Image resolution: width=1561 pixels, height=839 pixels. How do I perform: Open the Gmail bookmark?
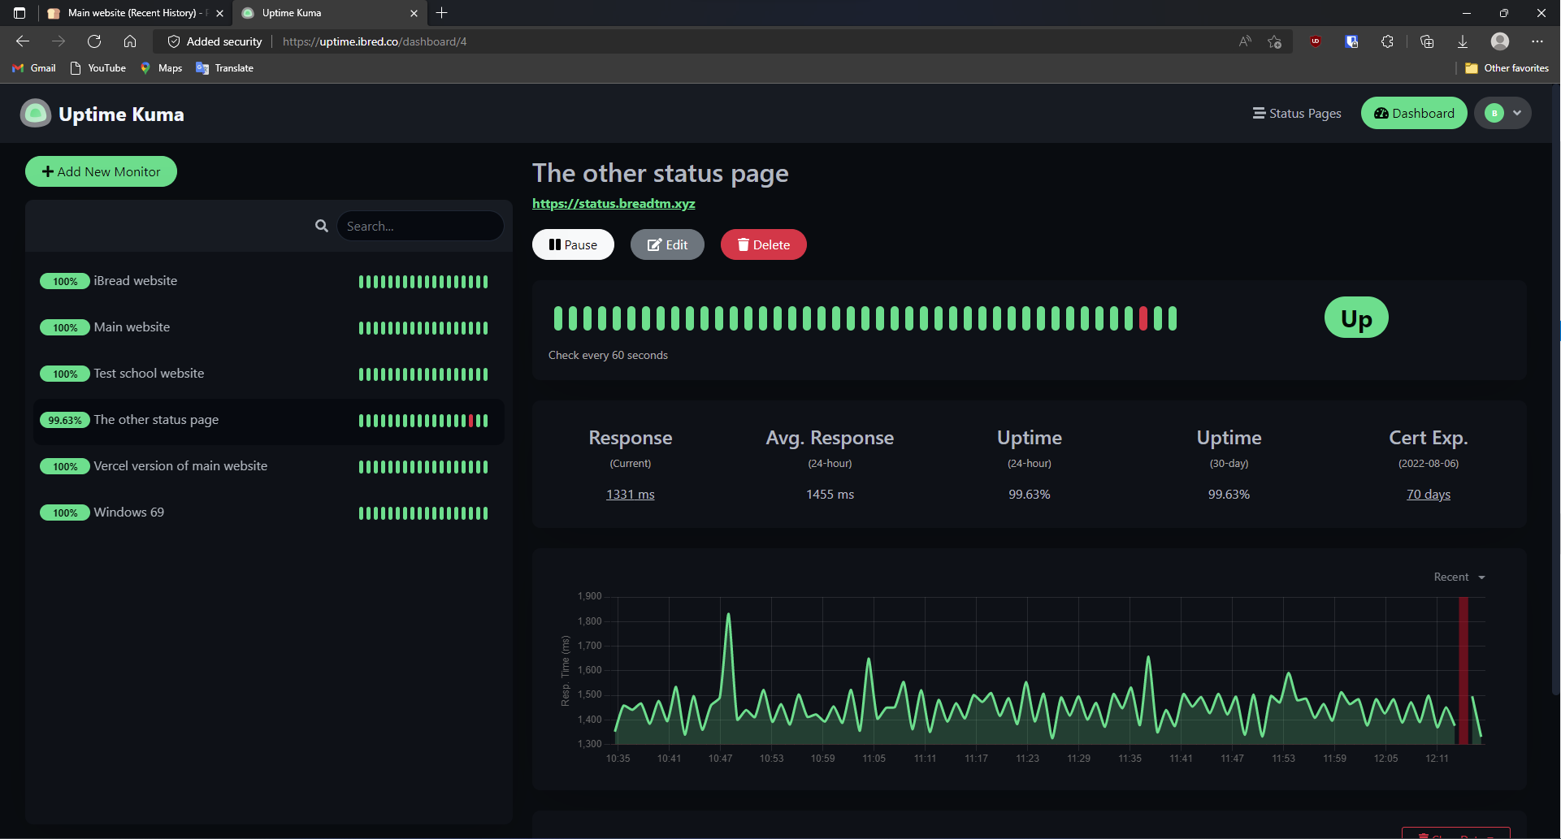click(34, 68)
